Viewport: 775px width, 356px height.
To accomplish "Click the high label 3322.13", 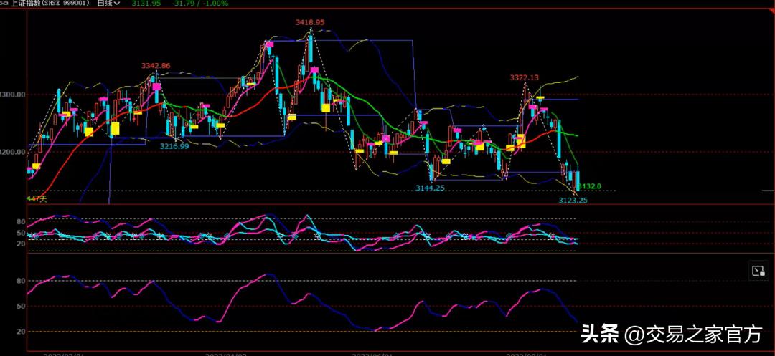I will (x=525, y=77).
